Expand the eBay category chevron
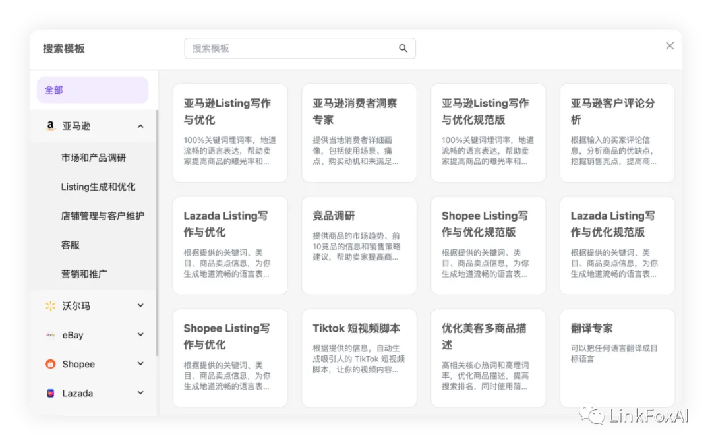Image resolution: width=712 pixels, height=445 pixels. [140, 335]
